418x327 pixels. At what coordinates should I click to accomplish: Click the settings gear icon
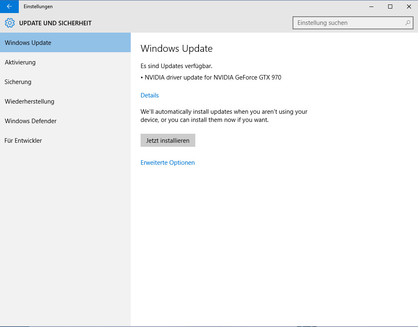click(10, 23)
